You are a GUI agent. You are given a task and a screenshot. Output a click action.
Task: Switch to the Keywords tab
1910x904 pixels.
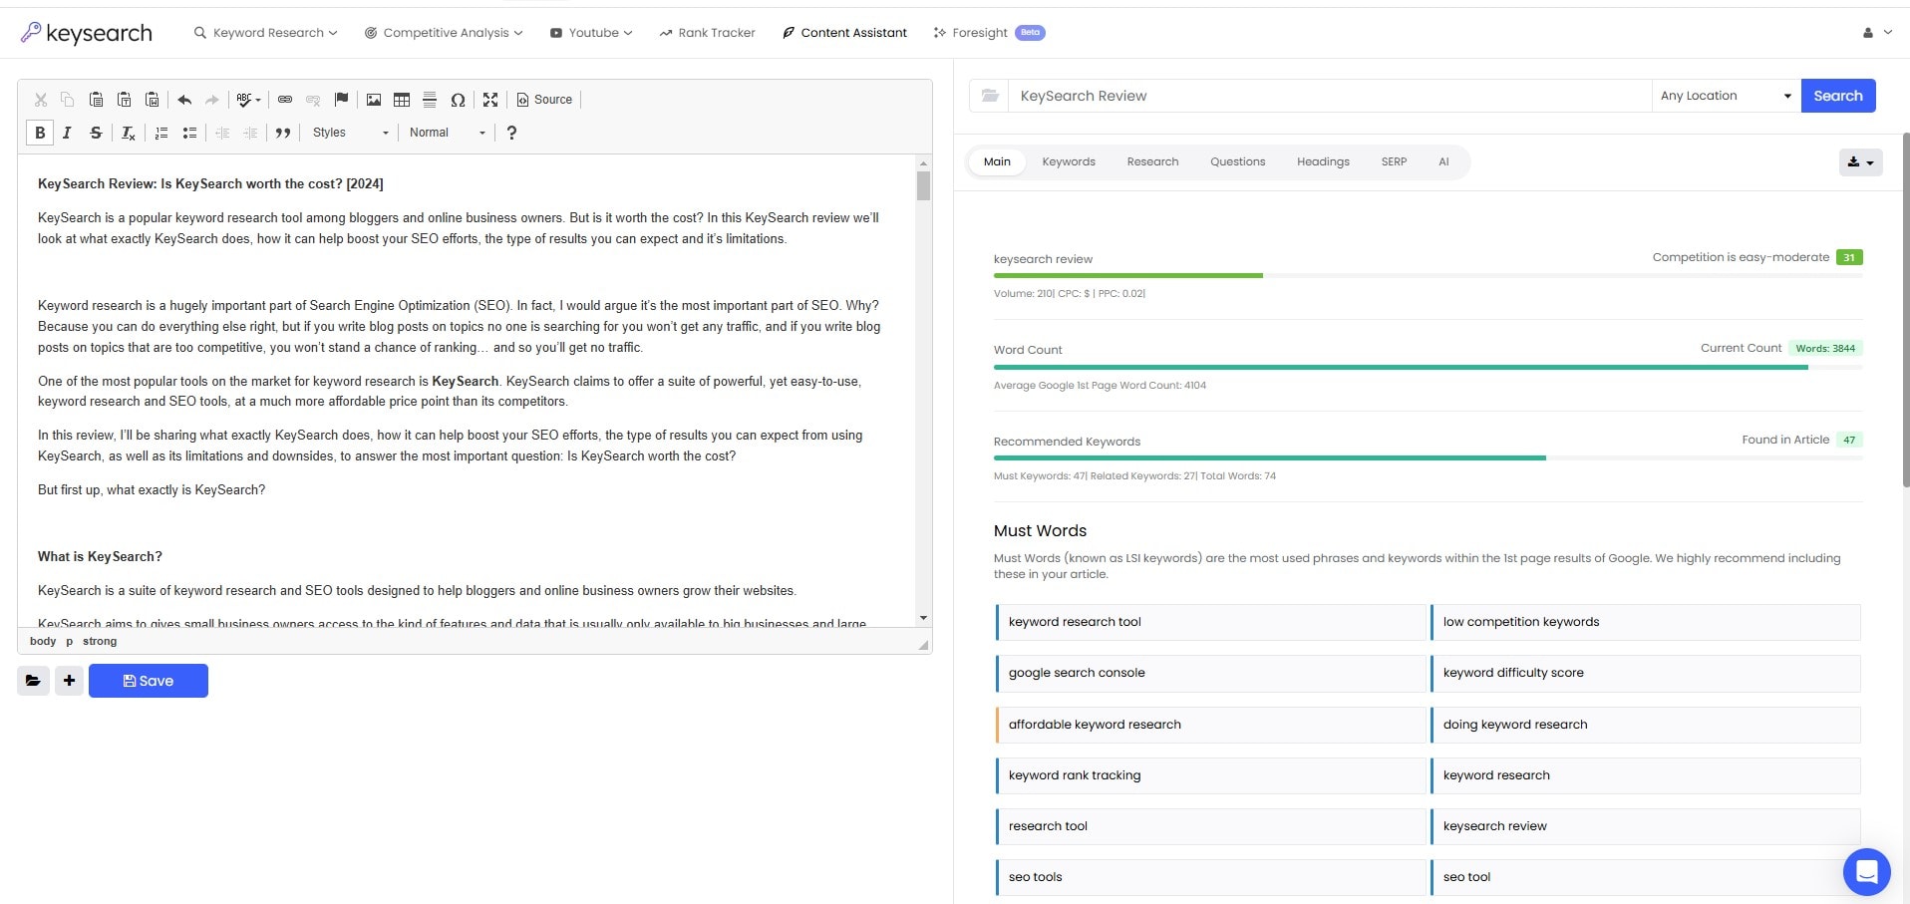[1068, 161]
